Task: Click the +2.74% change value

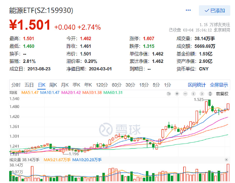Action: (89, 27)
